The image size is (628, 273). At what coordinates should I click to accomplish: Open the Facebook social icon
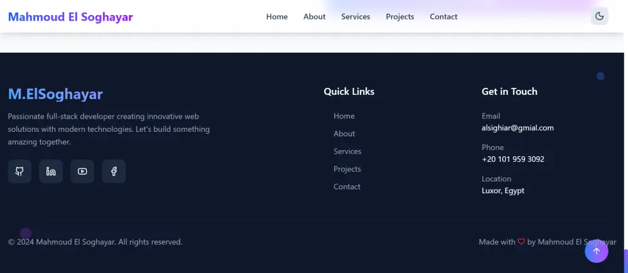114,171
